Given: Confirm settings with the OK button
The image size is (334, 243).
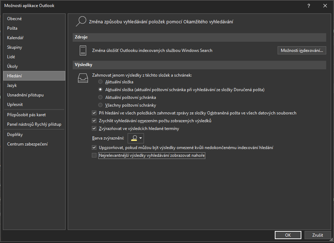Looking at the screenshot, I should tap(288, 235).
